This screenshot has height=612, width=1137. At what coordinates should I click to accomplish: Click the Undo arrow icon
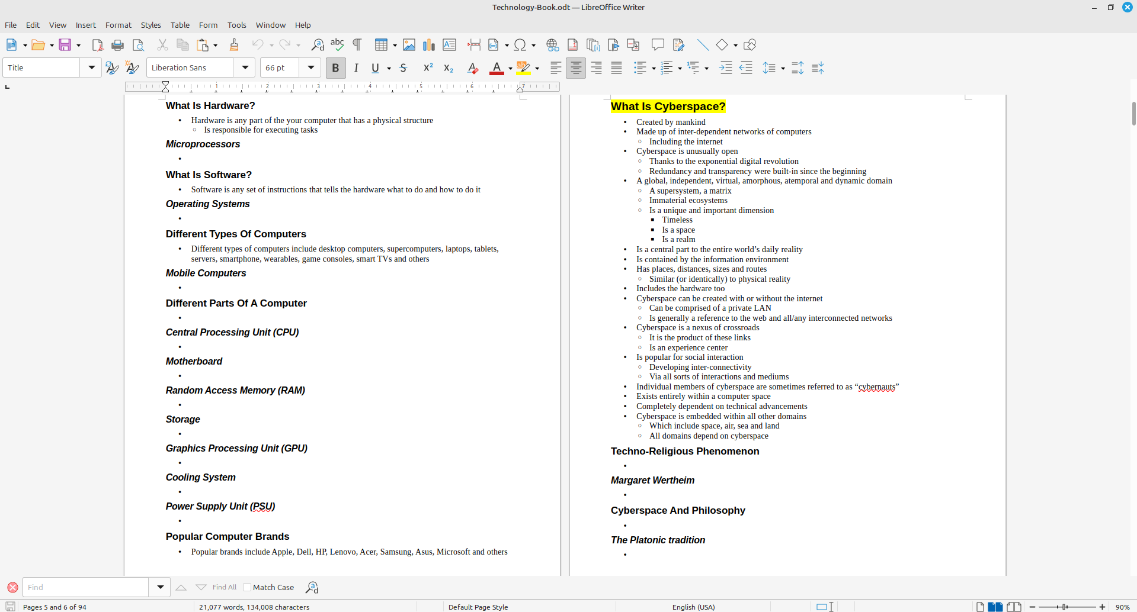257,45
